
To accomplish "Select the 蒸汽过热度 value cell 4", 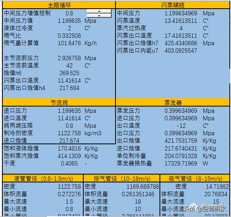I will click(x=181, y=28).
